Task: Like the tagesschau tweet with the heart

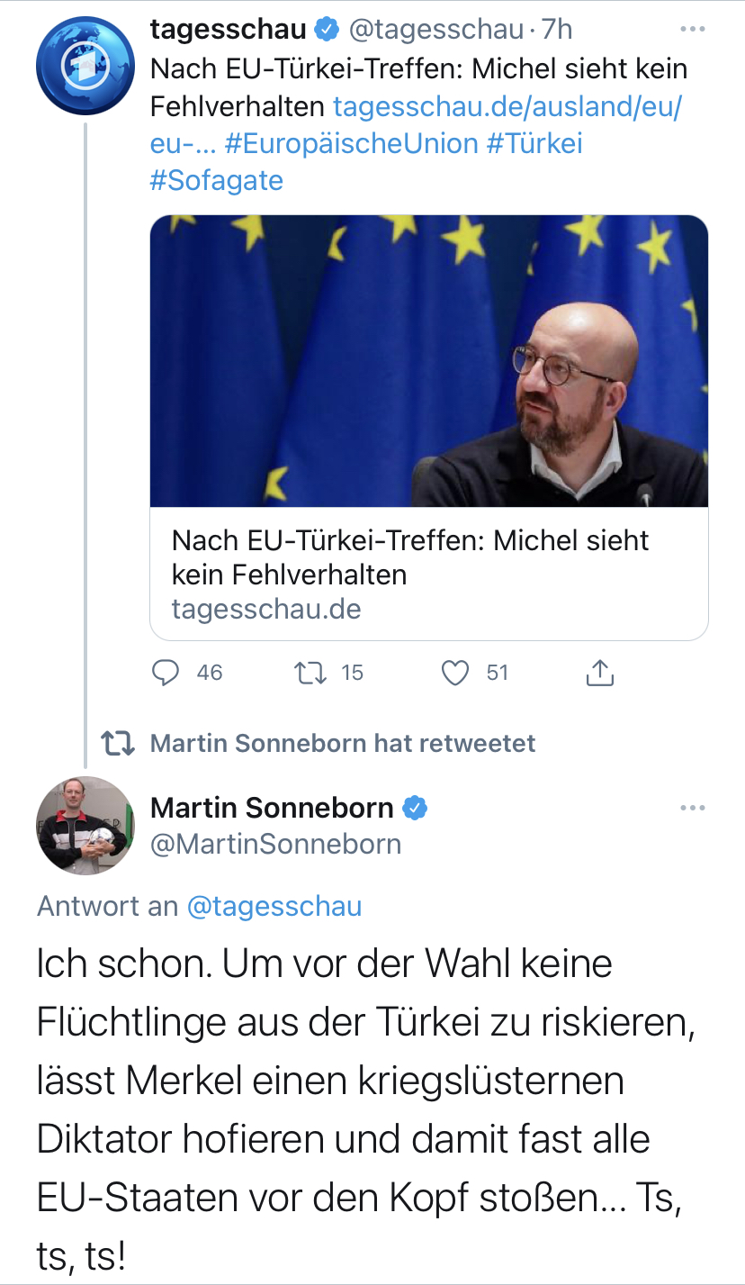Action: tap(457, 673)
